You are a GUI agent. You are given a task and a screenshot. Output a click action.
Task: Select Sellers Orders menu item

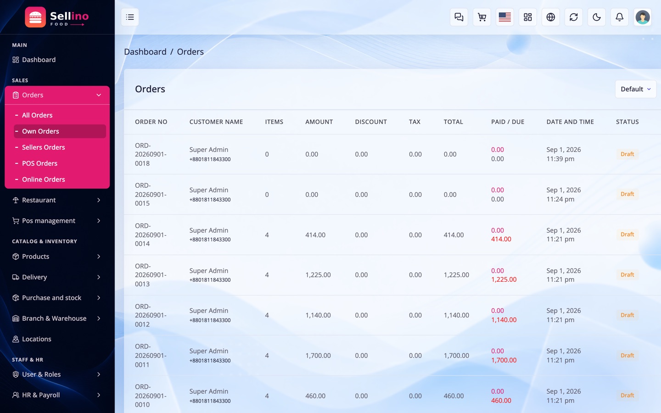(x=60, y=147)
